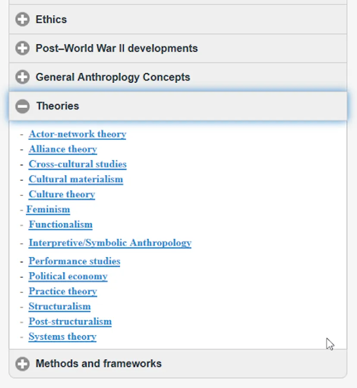
Task: Click plus icon beside Post–World War II developments
Action: (x=22, y=48)
